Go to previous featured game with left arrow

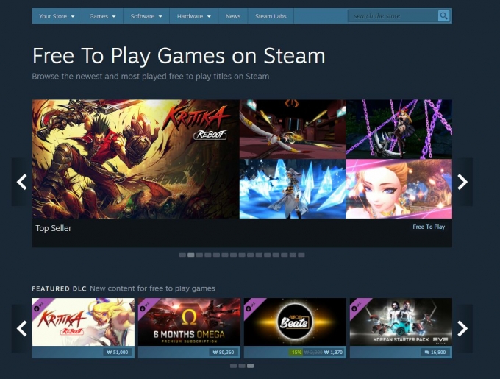click(x=21, y=182)
